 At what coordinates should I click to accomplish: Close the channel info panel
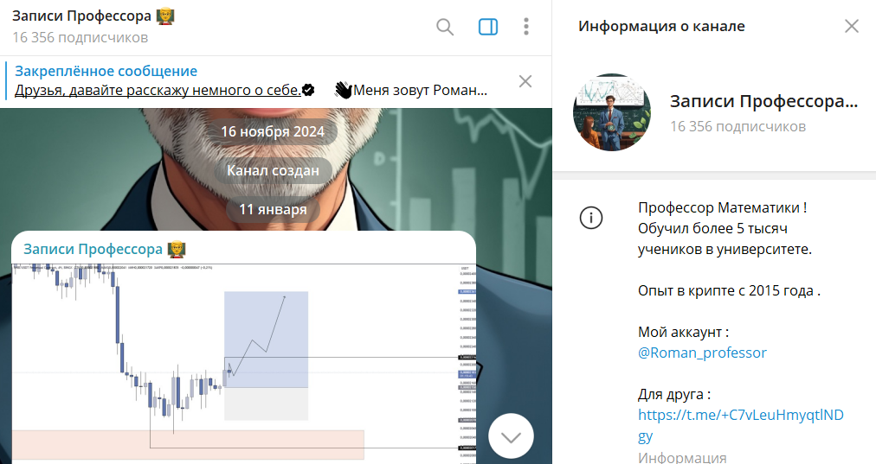(852, 26)
